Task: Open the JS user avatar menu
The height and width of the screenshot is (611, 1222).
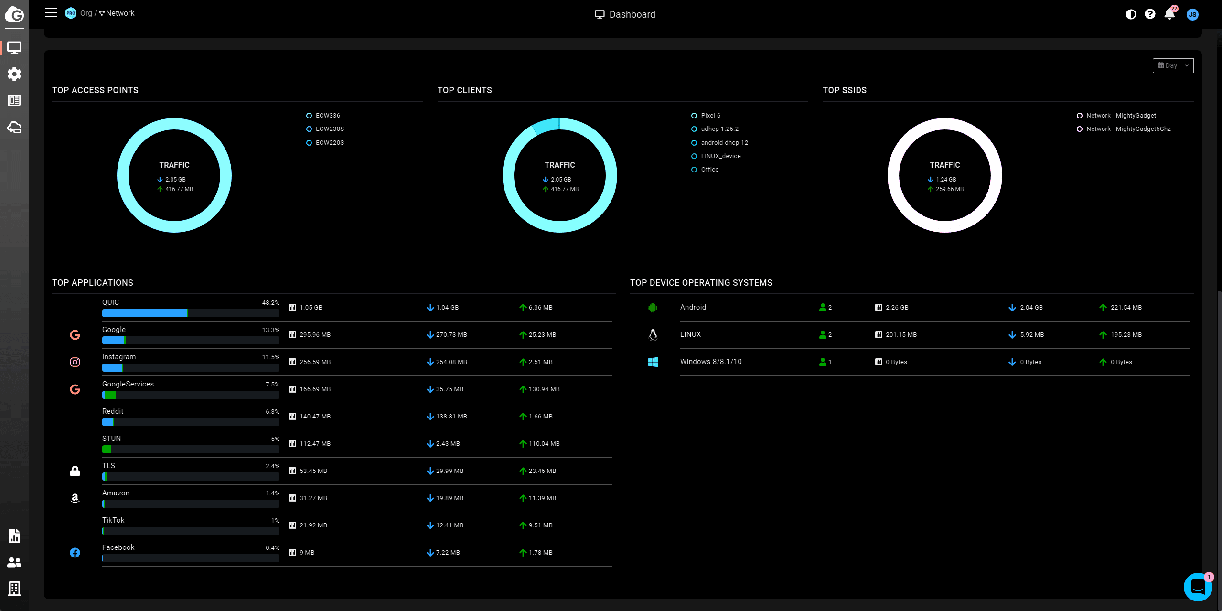Action: 1192,14
